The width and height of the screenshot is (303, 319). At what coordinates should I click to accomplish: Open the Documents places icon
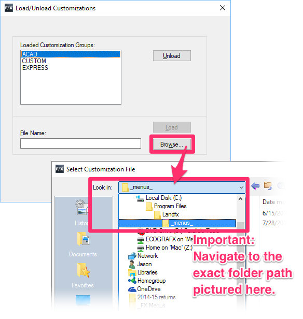83,239
